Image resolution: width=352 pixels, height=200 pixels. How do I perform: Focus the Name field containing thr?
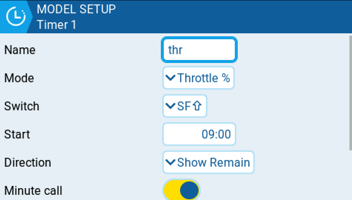coord(199,50)
